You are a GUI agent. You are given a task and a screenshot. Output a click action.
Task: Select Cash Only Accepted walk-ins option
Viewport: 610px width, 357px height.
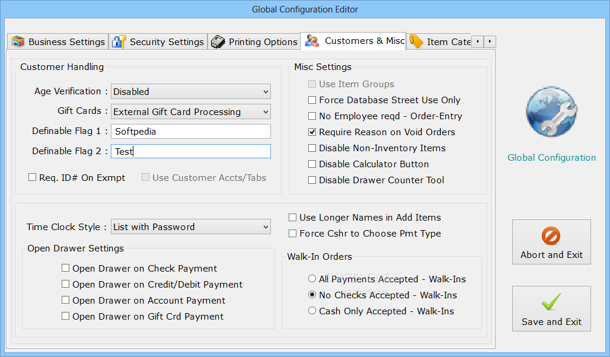click(312, 311)
